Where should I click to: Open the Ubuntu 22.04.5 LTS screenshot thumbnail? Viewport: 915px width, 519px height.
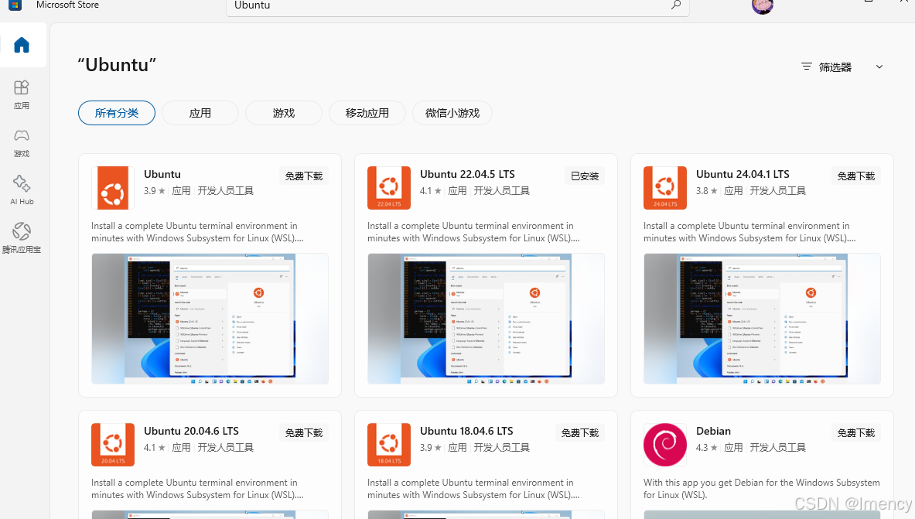click(x=486, y=319)
